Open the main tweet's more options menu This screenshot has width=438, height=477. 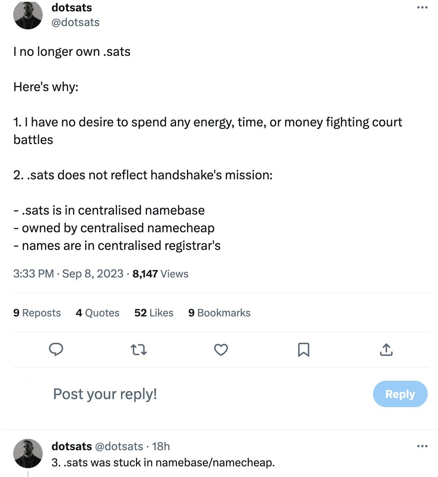[422, 7]
